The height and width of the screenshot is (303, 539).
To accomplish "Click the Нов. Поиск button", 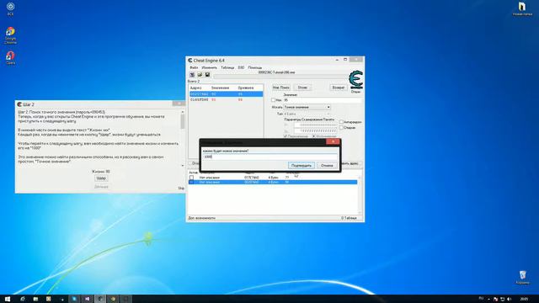I will [281, 88].
